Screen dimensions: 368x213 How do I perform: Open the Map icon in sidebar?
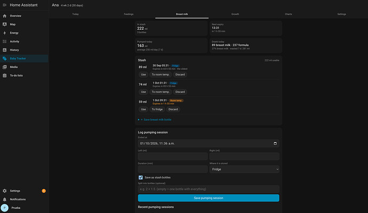pos(4,24)
